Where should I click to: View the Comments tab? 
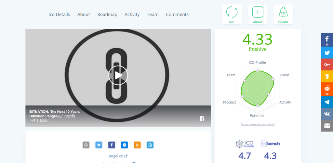[177, 14]
